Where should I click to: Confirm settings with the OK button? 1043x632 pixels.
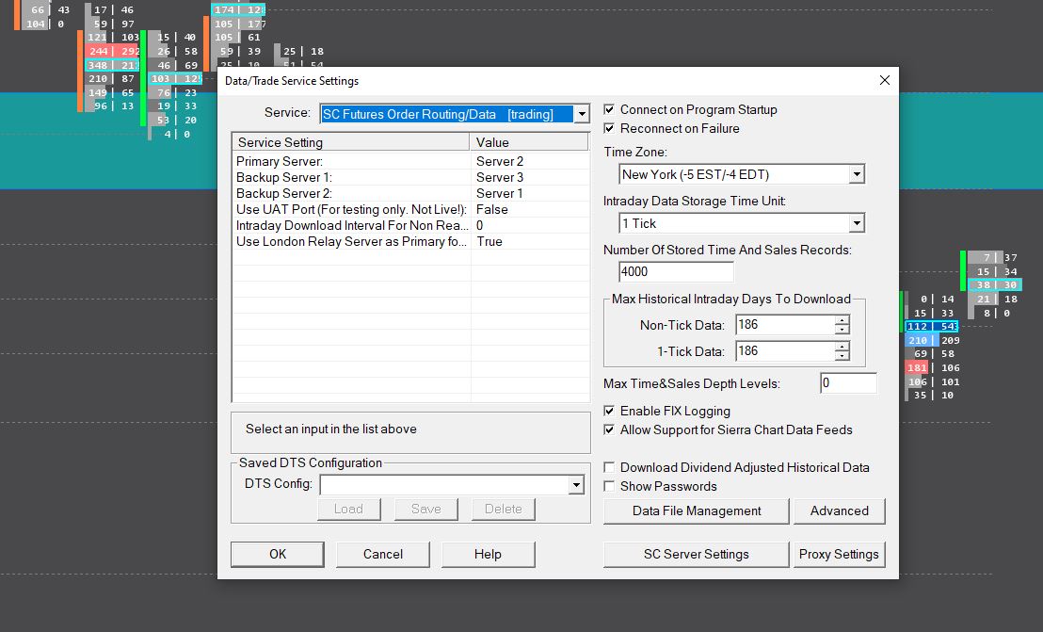pos(278,554)
